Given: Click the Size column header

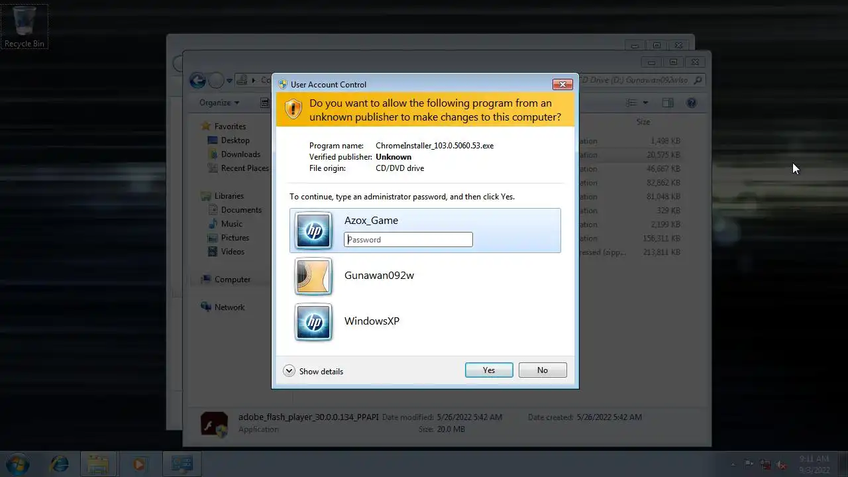Looking at the screenshot, I should [643, 122].
